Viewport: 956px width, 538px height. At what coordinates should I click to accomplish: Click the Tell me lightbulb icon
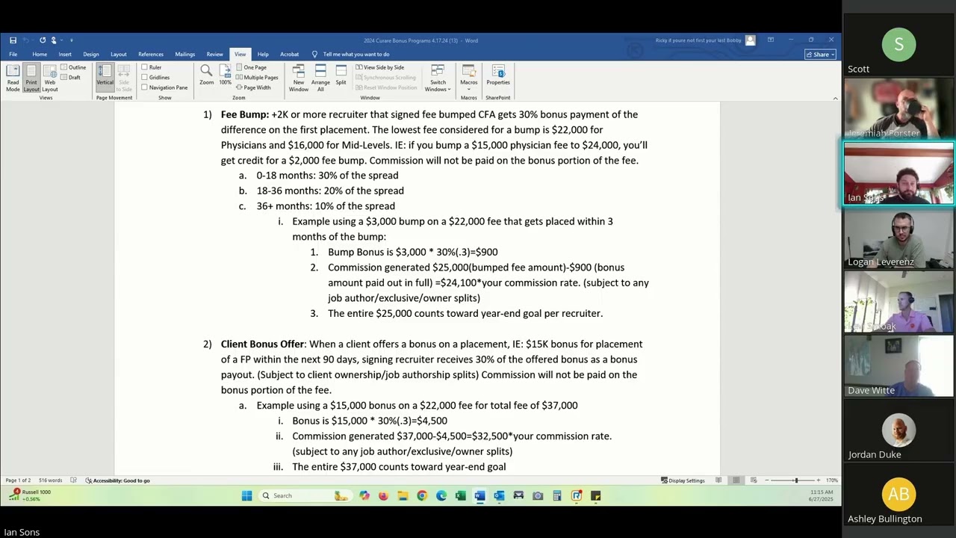pyautogui.click(x=314, y=54)
